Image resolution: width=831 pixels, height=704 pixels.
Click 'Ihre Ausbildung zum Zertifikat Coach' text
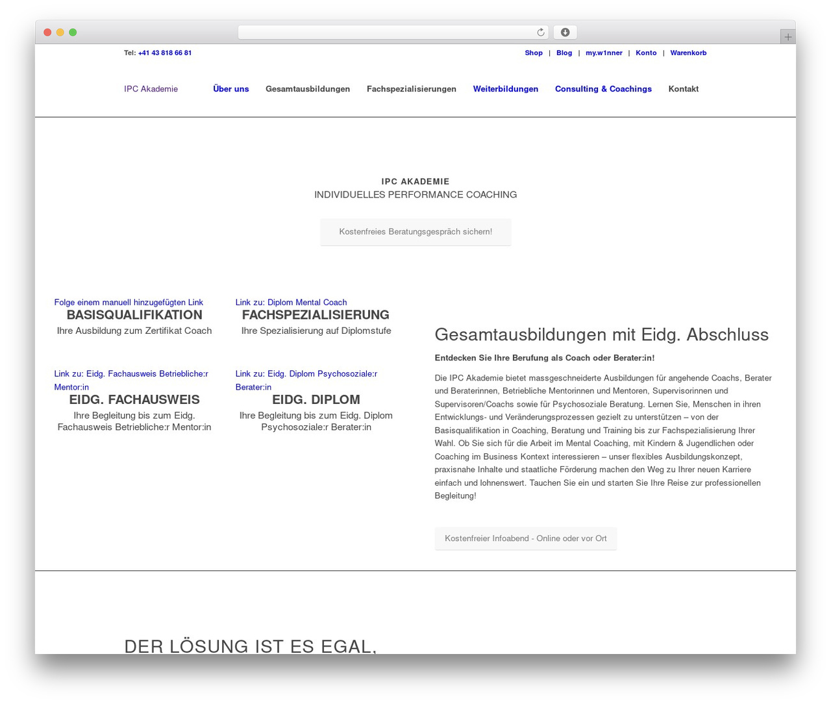pos(134,331)
